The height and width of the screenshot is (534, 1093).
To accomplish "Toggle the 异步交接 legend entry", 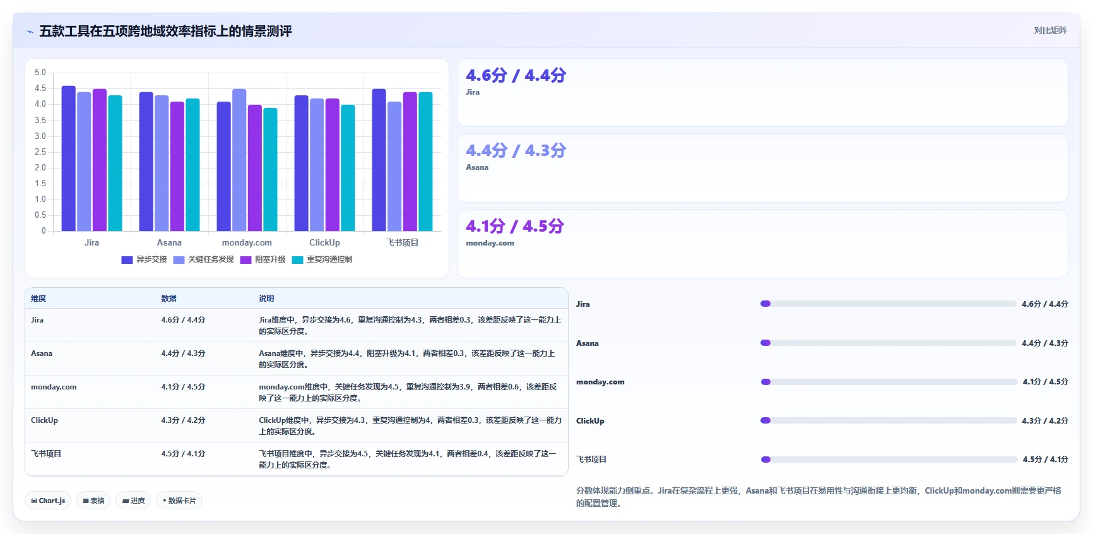I will [144, 259].
